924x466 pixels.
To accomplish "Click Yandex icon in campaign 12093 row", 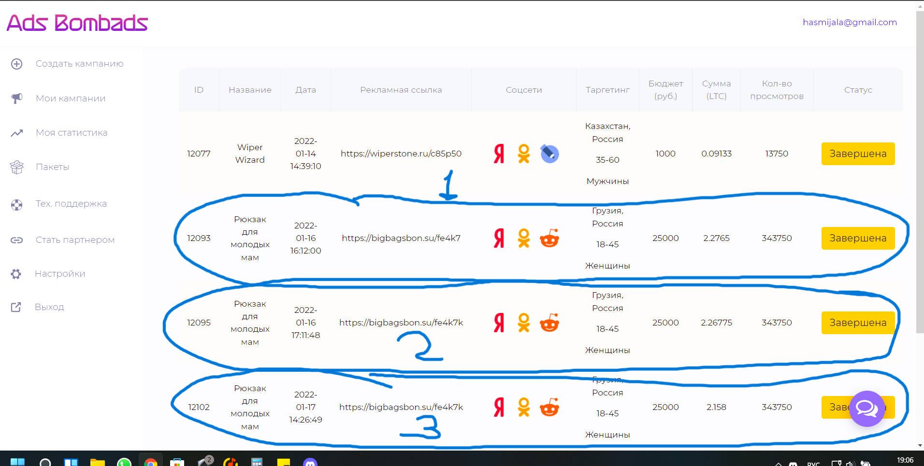I will coord(499,238).
